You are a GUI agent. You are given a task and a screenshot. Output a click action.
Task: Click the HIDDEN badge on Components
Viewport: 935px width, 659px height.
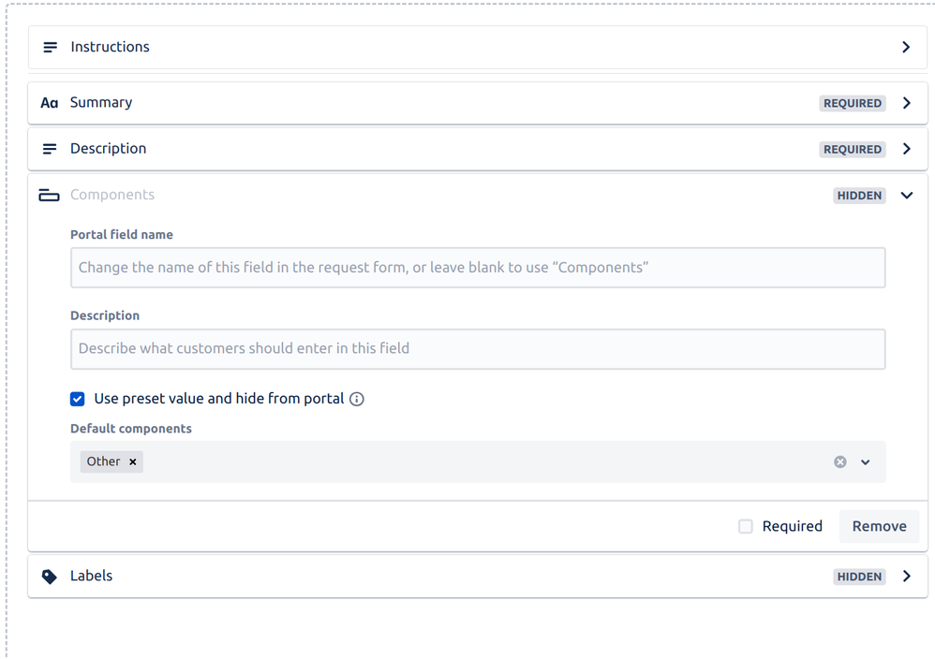click(859, 195)
